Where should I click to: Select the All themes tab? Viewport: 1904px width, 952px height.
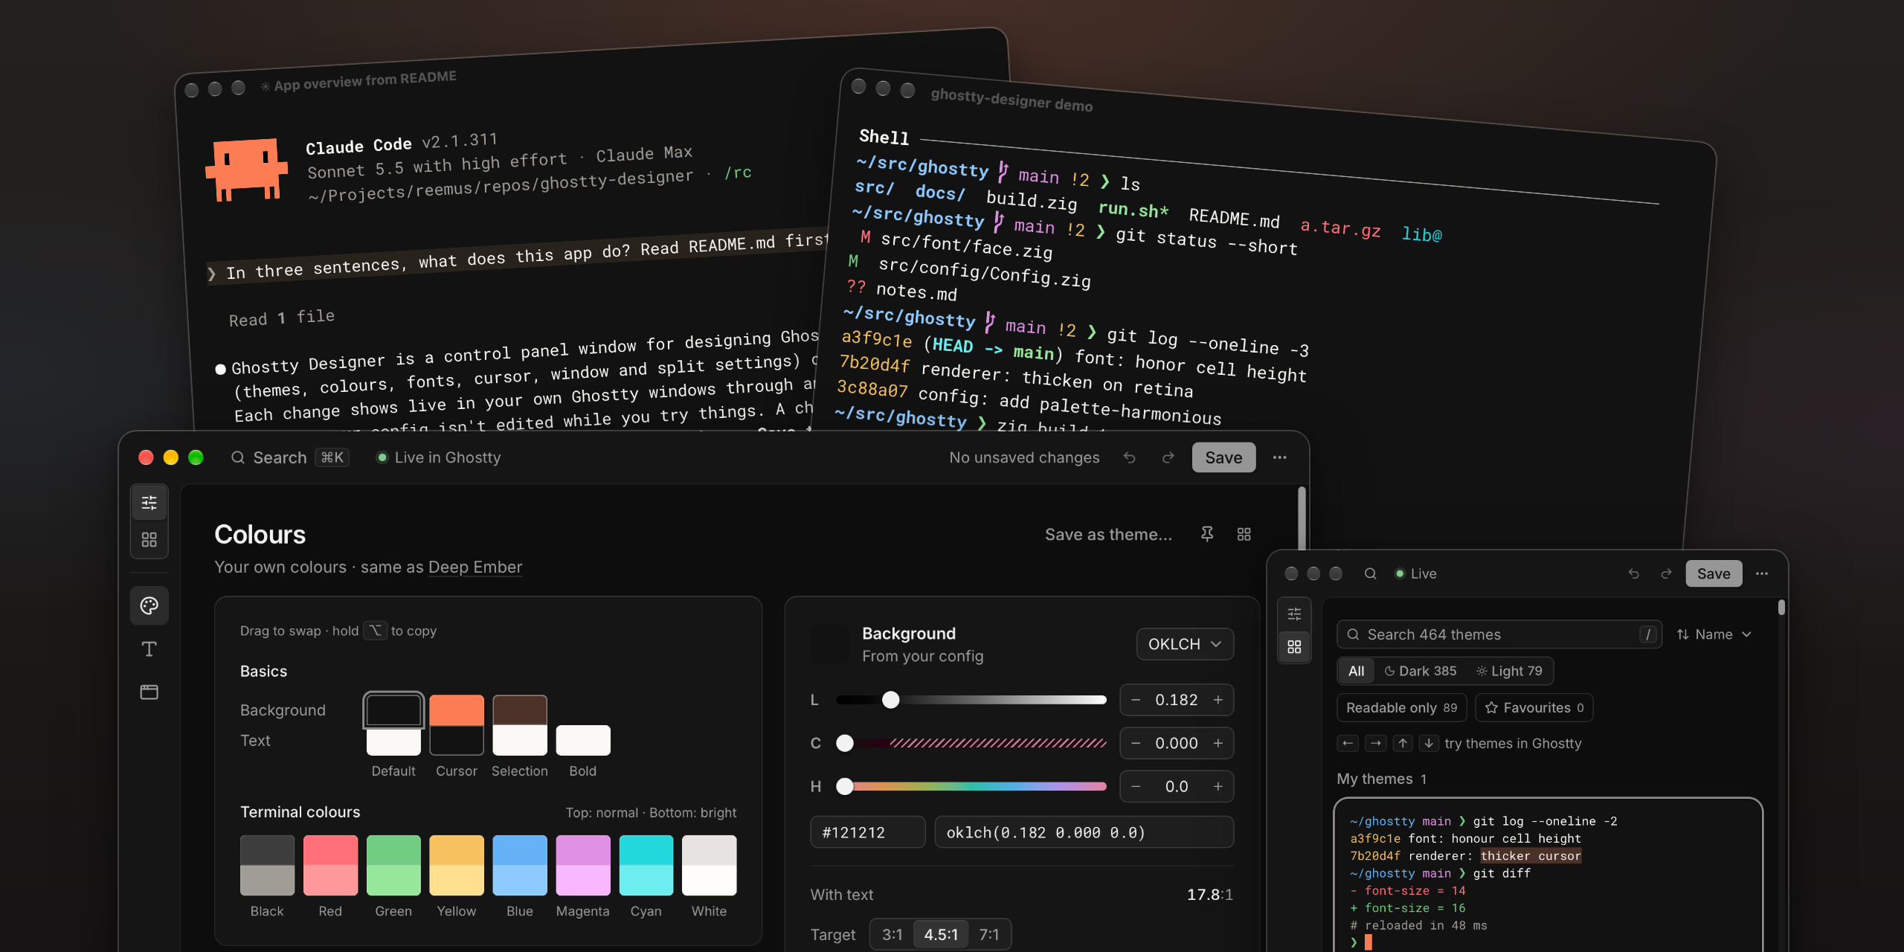[1357, 671]
